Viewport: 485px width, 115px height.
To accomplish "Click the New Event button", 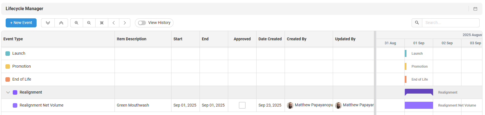I will pos(21,23).
